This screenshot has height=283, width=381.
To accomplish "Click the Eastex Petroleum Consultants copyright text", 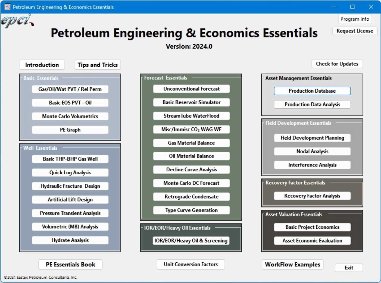I will pyautogui.click(x=40, y=277).
